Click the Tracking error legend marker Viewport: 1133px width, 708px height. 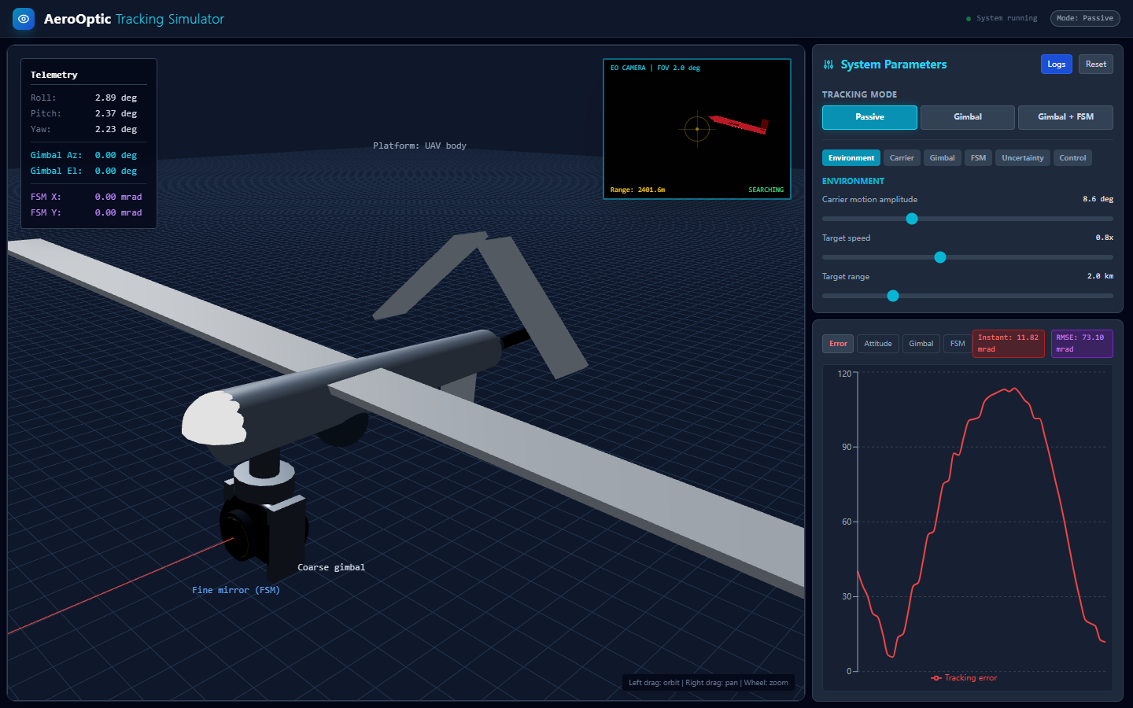(936, 678)
